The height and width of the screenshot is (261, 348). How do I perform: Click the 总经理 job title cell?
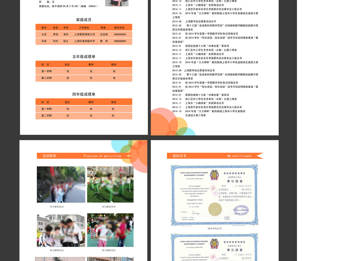pos(104,34)
